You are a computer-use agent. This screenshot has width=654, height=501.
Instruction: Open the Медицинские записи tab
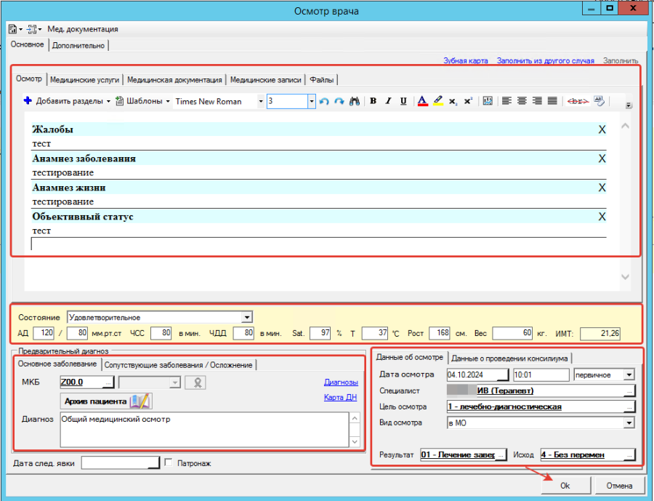(x=266, y=80)
